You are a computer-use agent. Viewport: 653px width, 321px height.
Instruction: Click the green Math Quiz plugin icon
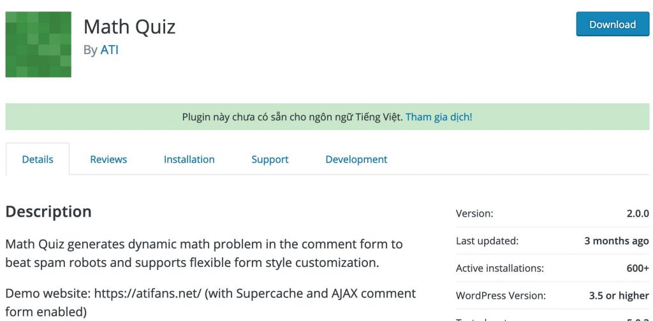click(x=38, y=45)
